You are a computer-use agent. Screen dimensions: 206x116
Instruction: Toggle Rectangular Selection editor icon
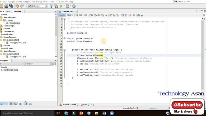106,15
